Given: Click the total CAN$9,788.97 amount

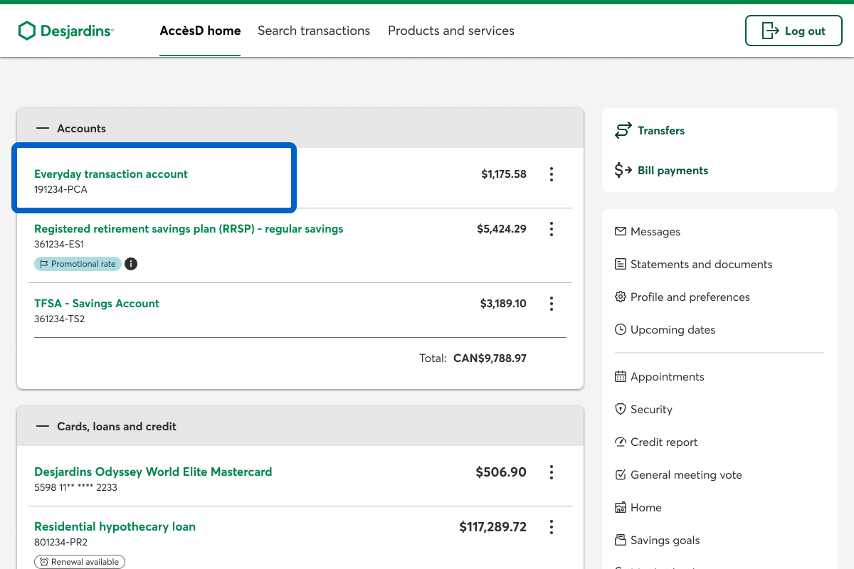Looking at the screenshot, I should [490, 358].
